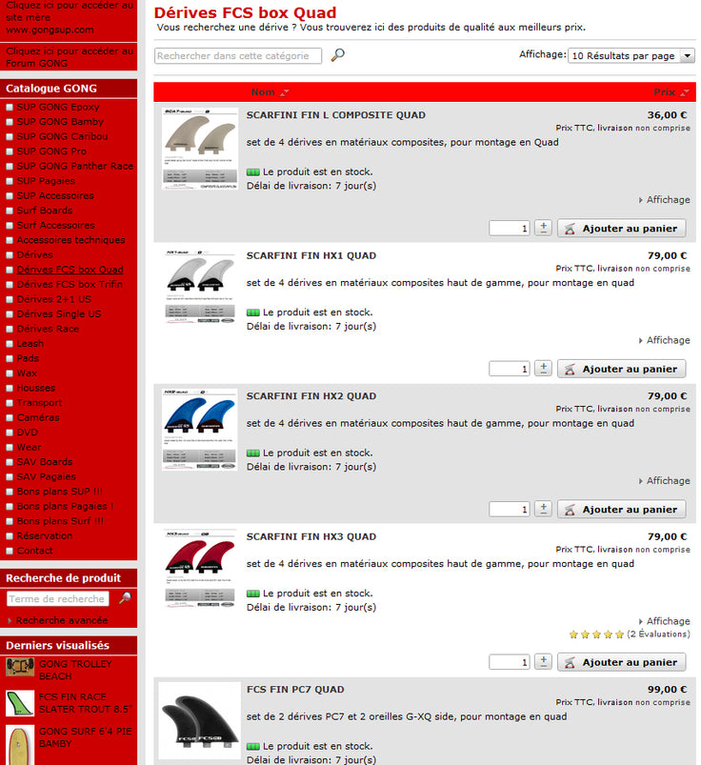Click quantity field for Scarfini L Composite Quad

pyautogui.click(x=510, y=229)
